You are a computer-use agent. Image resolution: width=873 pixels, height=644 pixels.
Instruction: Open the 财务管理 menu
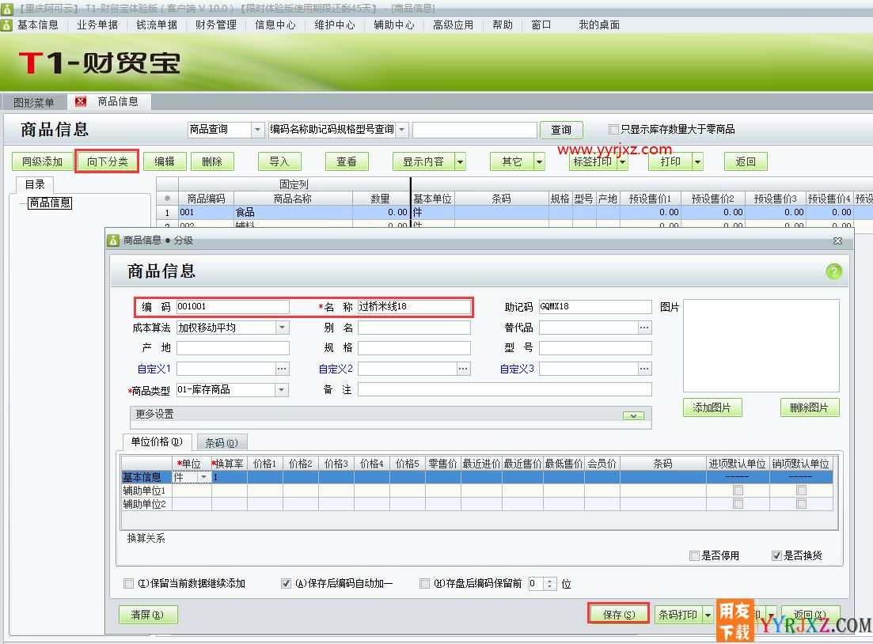[216, 25]
